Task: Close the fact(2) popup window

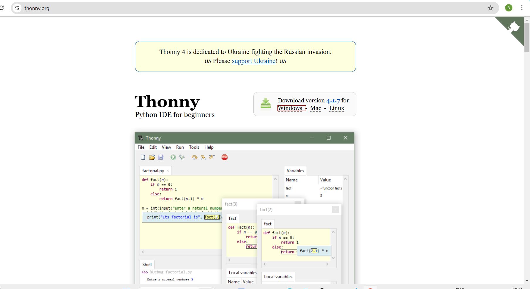Action: point(335,209)
